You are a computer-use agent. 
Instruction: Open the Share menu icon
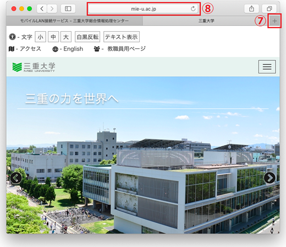(x=251, y=9)
